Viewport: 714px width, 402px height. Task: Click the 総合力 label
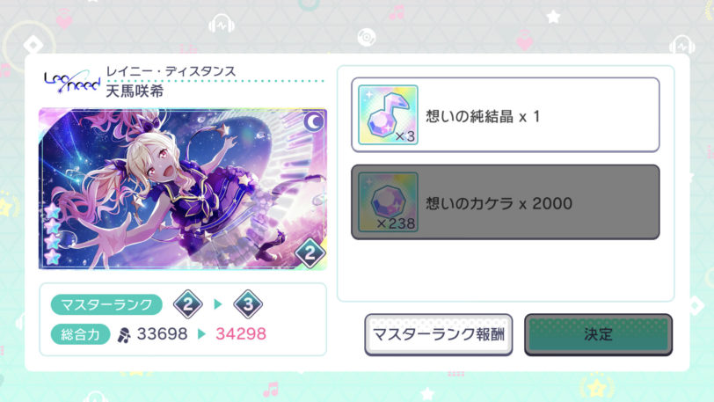(x=80, y=334)
